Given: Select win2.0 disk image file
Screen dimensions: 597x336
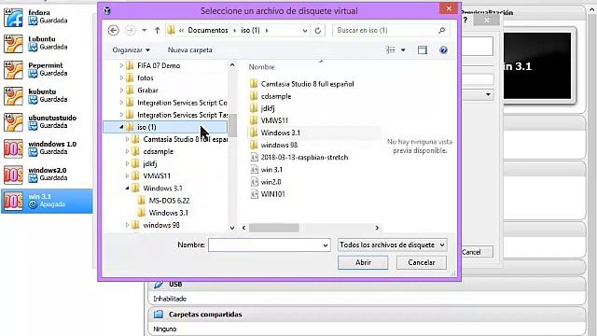Looking at the screenshot, I should 271,182.
